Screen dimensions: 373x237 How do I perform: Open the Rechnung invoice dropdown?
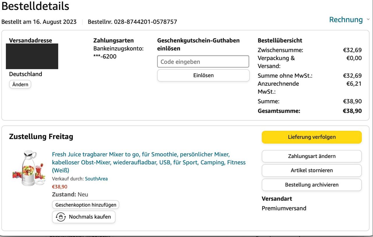click(346, 20)
